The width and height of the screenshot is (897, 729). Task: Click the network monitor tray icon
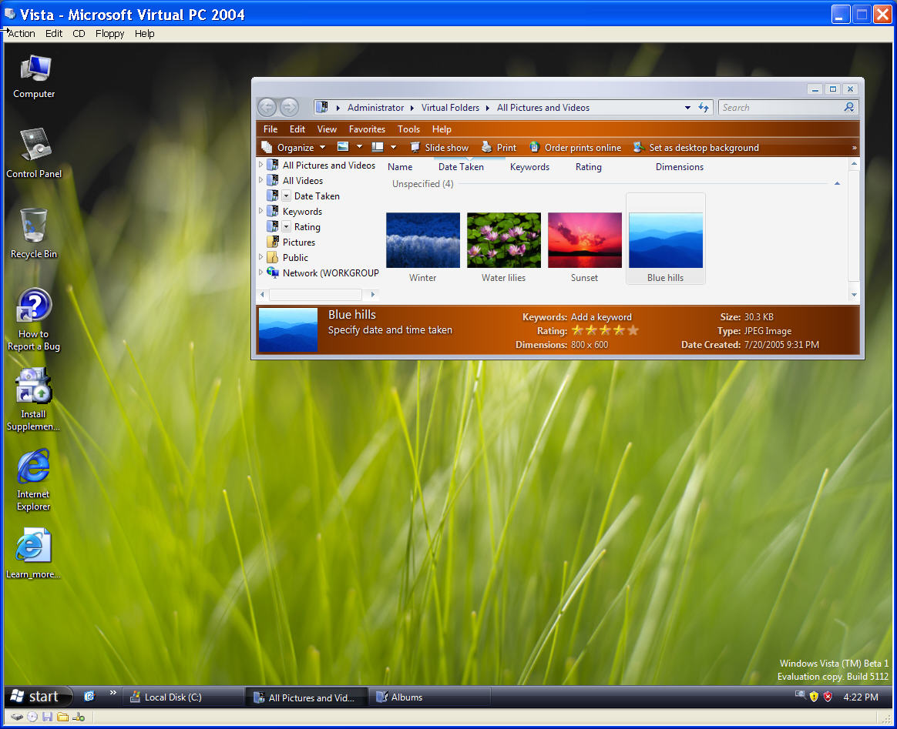[800, 695]
